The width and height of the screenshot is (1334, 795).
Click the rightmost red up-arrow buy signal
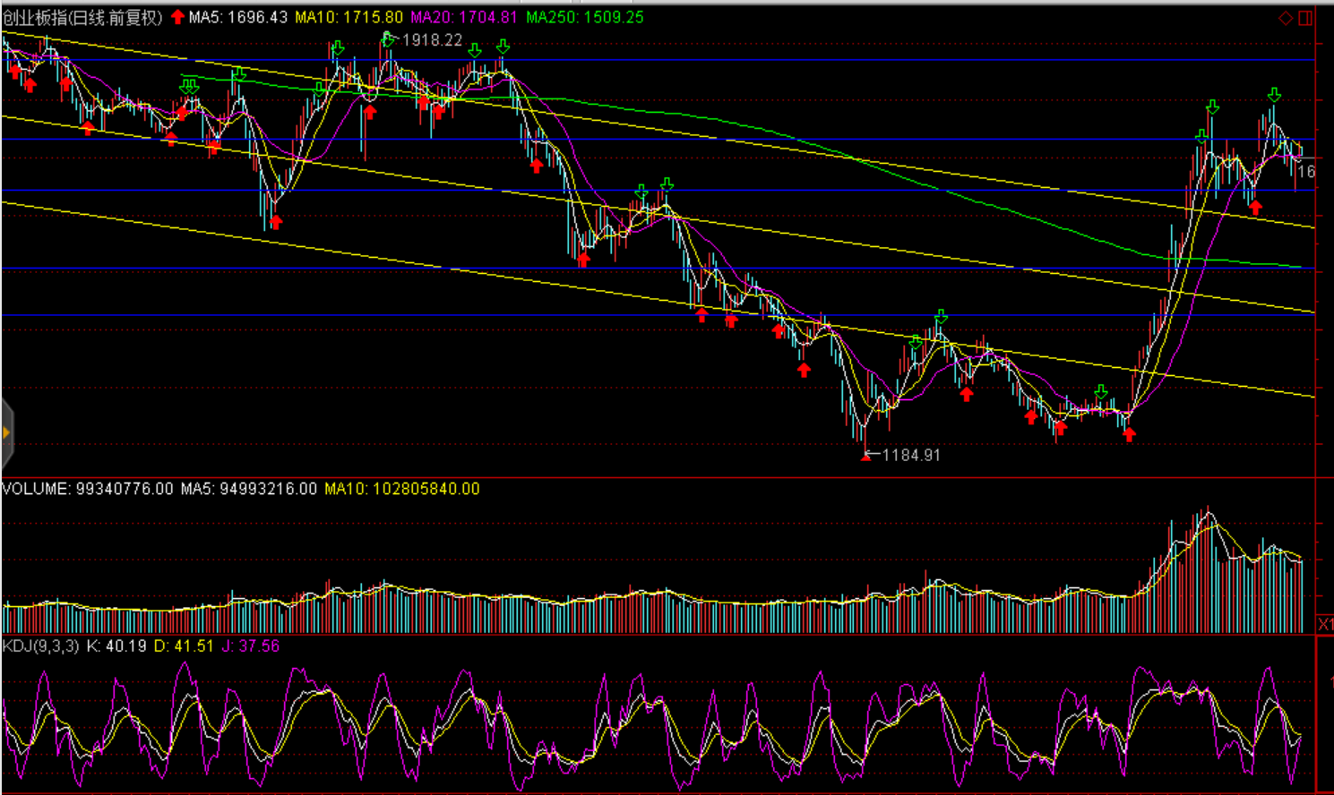pyautogui.click(x=1255, y=208)
